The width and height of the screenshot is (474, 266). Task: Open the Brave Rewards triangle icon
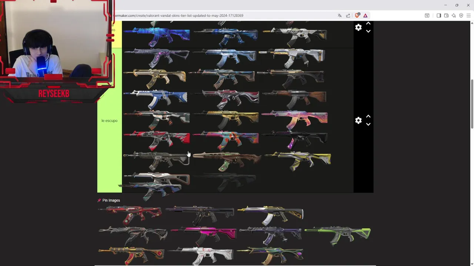tap(365, 16)
